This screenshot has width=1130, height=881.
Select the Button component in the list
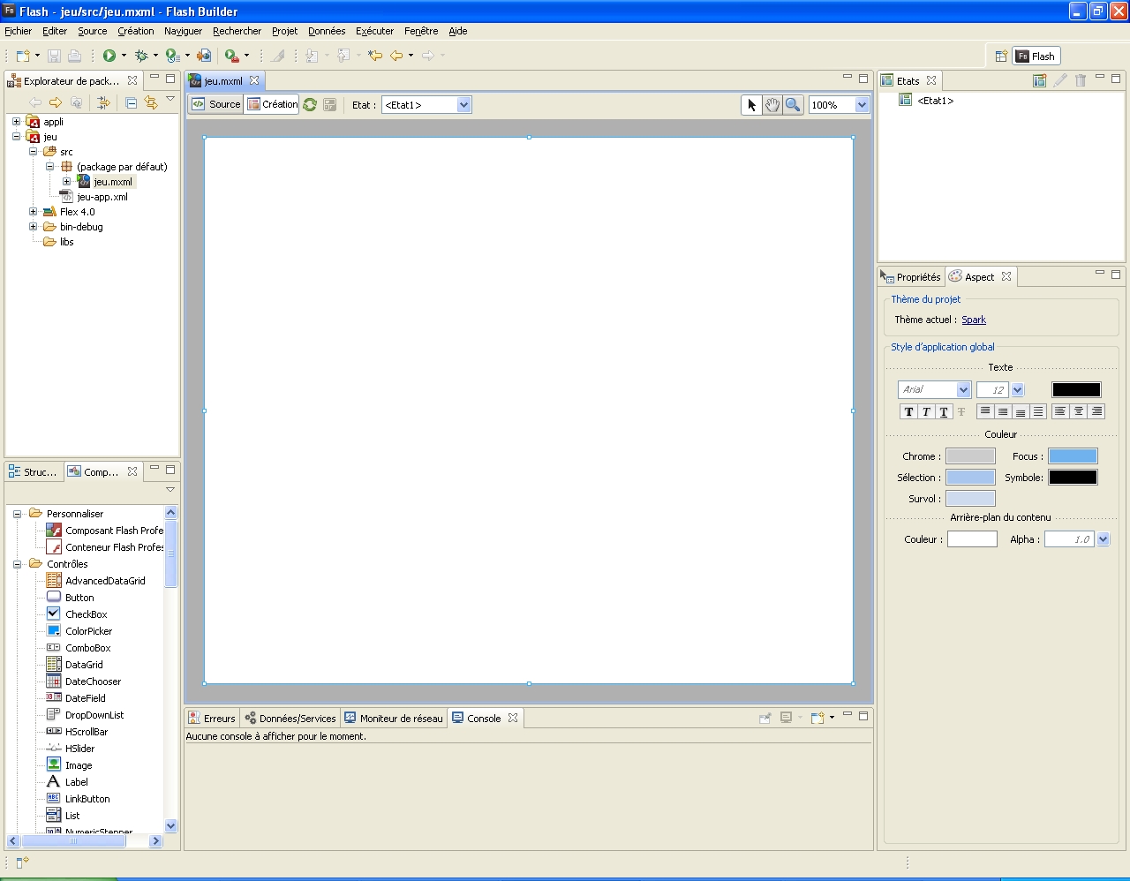click(x=79, y=598)
